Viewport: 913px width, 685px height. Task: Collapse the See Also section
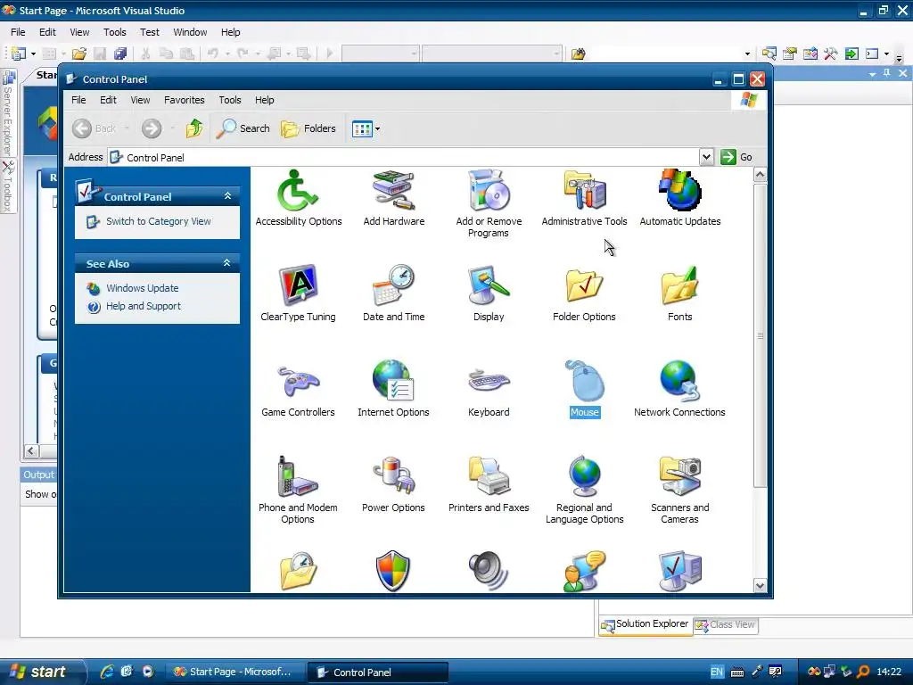[227, 263]
